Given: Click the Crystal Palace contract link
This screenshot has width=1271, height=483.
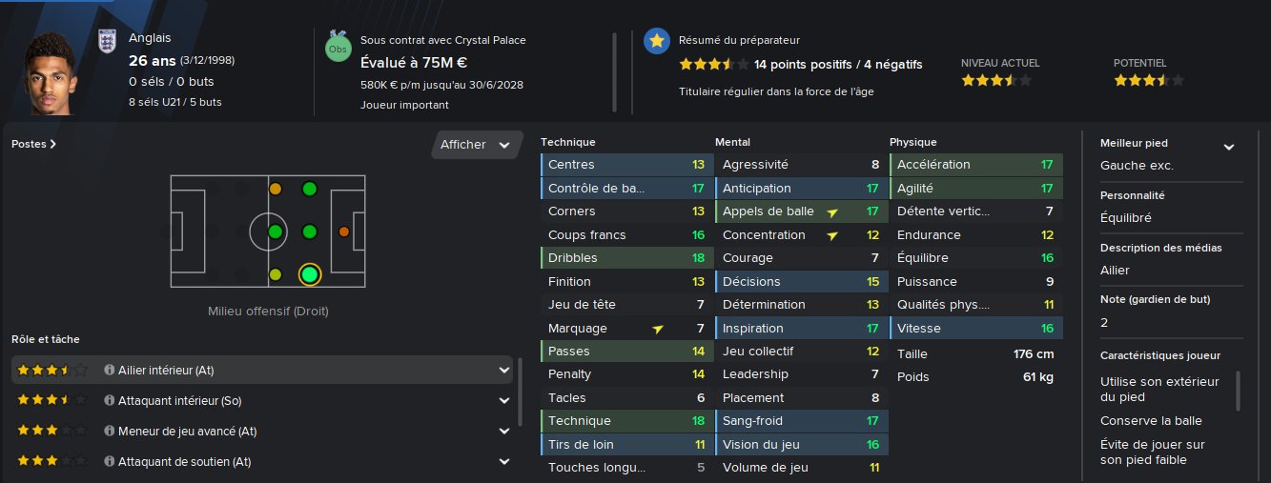Looking at the screenshot, I should (x=442, y=40).
